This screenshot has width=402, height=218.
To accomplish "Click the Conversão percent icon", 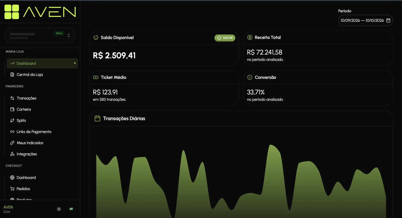I will tap(250, 77).
